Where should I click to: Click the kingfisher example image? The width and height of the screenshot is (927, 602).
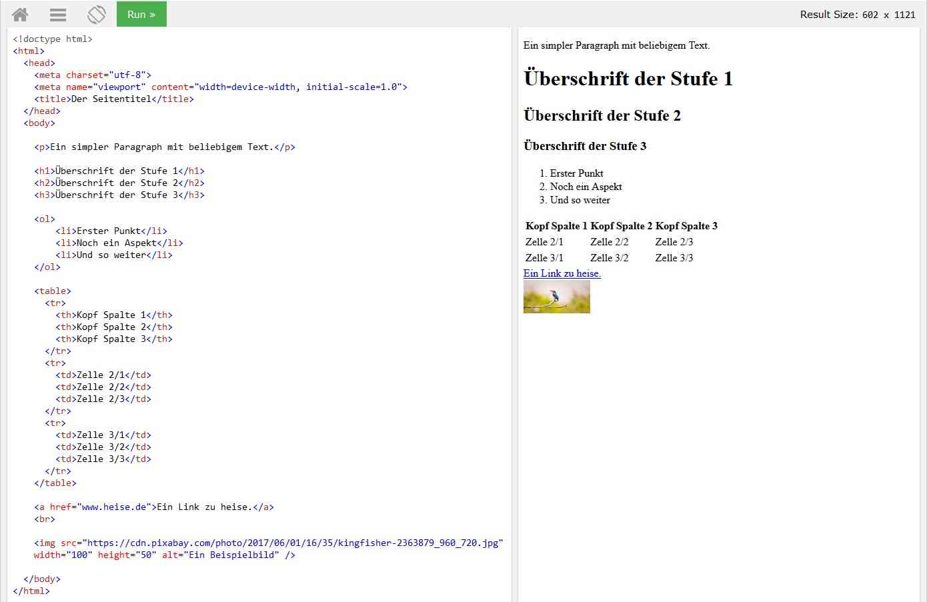pyautogui.click(x=556, y=296)
